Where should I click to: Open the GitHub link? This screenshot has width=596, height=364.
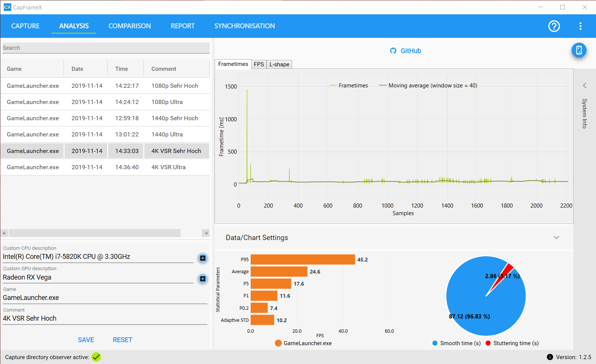click(x=411, y=51)
